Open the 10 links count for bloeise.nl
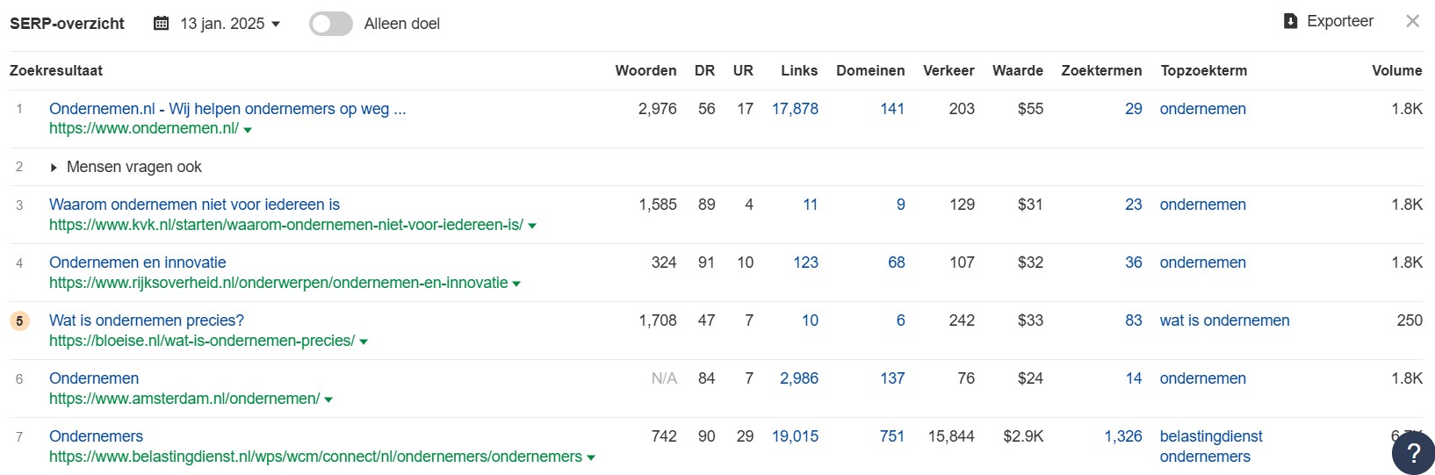1435x475 pixels. 810,320
